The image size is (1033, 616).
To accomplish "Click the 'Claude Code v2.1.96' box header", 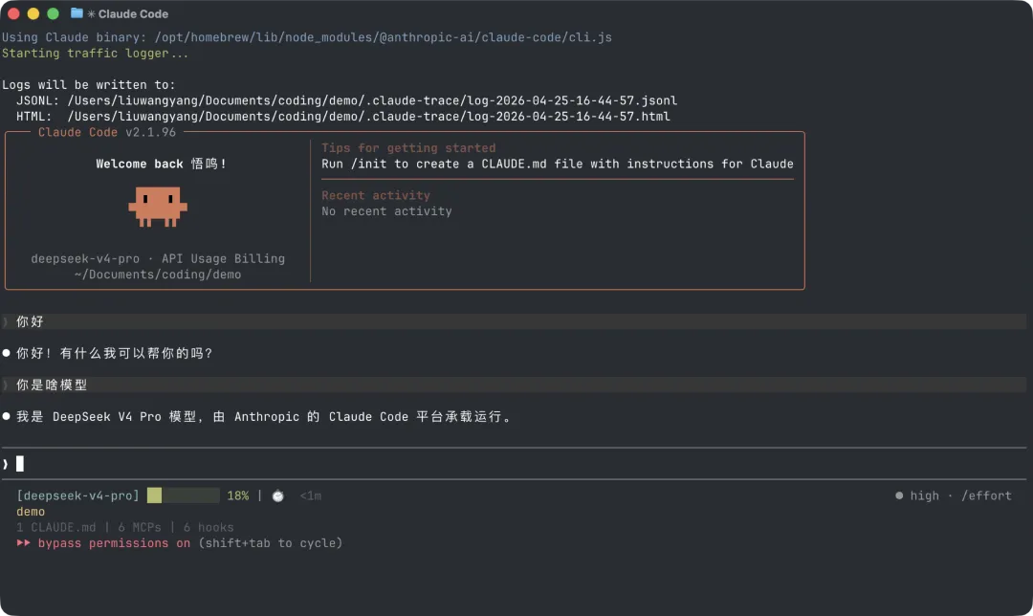I will (107, 132).
